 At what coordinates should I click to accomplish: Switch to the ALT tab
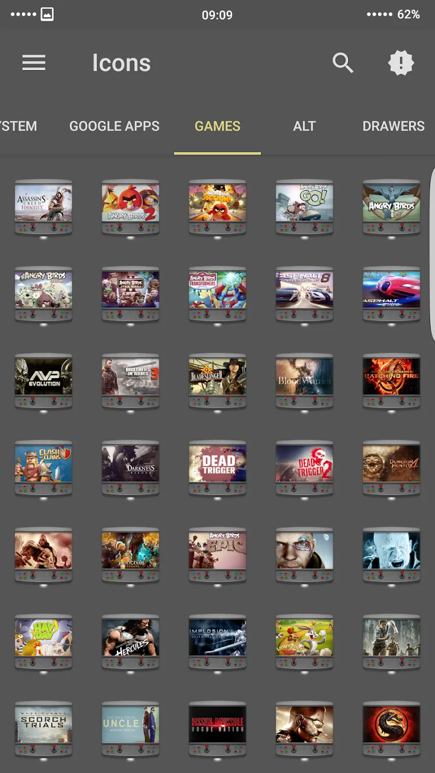click(x=304, y=126)
